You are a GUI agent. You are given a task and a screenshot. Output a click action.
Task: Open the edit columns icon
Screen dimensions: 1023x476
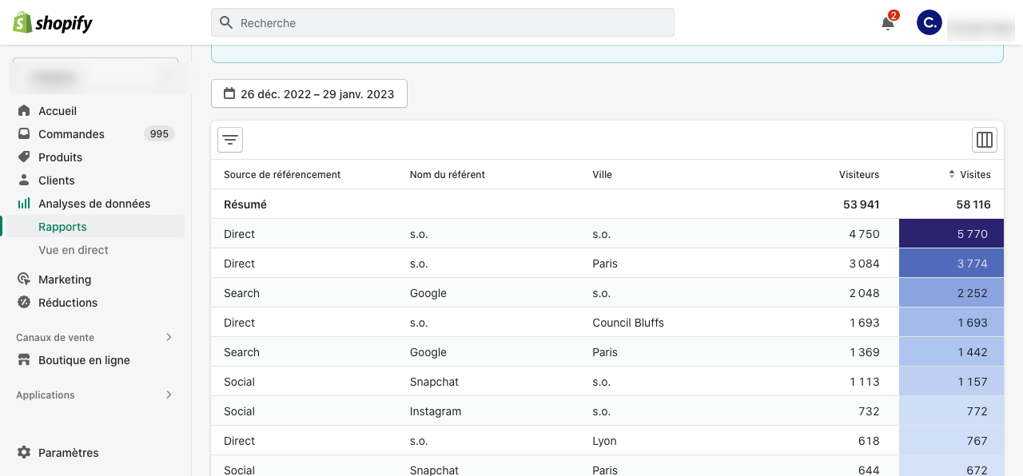click(x=985, y=140)
